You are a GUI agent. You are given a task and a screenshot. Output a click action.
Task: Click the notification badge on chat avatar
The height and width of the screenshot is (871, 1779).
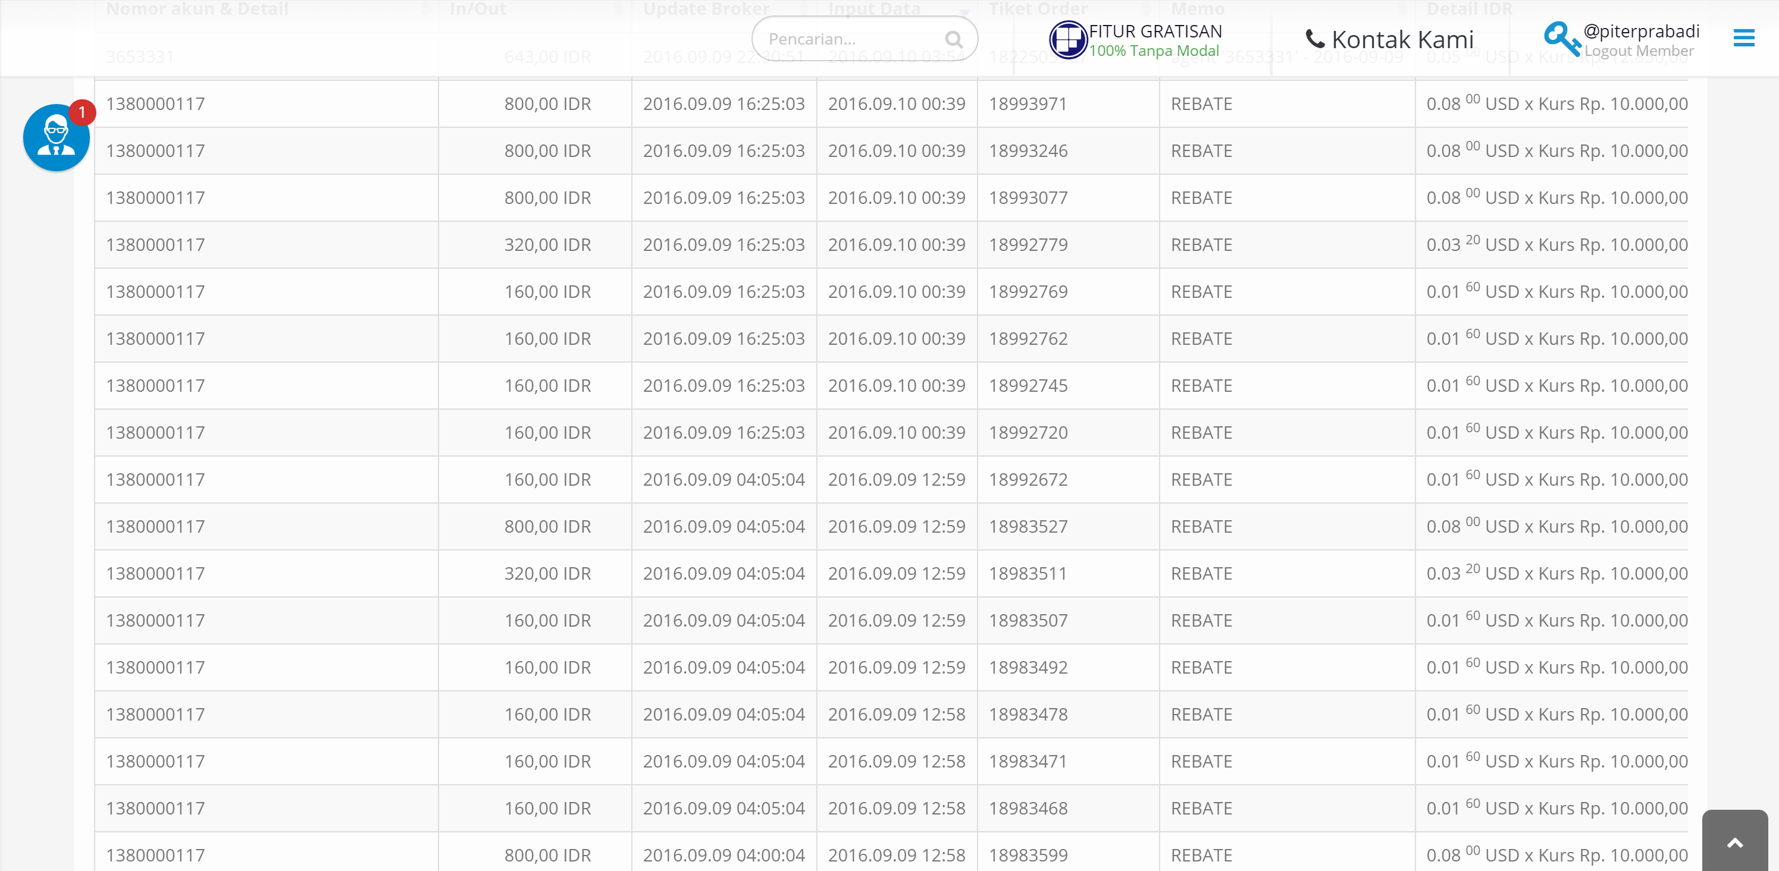[82, 112]
